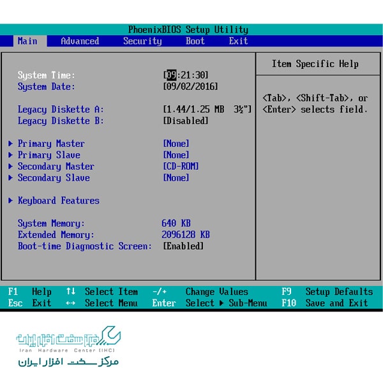Image resolution: width=383 pixels, height=383 pixels.
Task: Select the System Time label
Action: (46, 75)
